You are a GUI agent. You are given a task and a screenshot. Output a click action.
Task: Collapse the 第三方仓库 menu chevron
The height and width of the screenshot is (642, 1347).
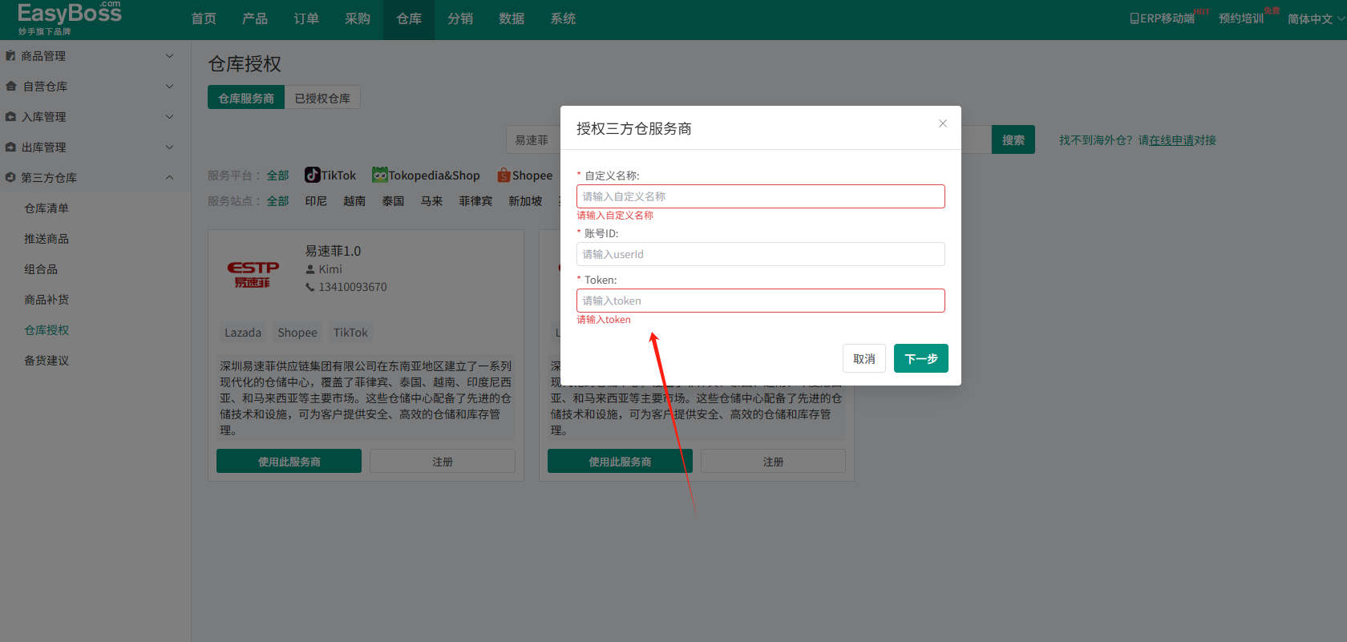pyautogui.click(x=169, y=178)
